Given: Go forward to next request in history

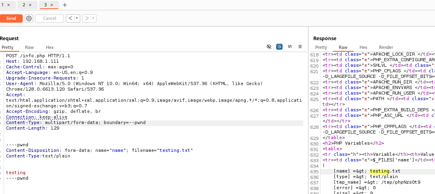Looking at the screenshot, I should coord(86,18).
